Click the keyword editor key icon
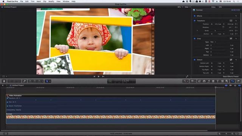242x136 pixels. click(x=25, y=81)
